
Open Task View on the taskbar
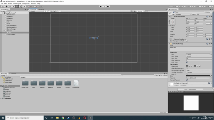(x=52, y=118)
